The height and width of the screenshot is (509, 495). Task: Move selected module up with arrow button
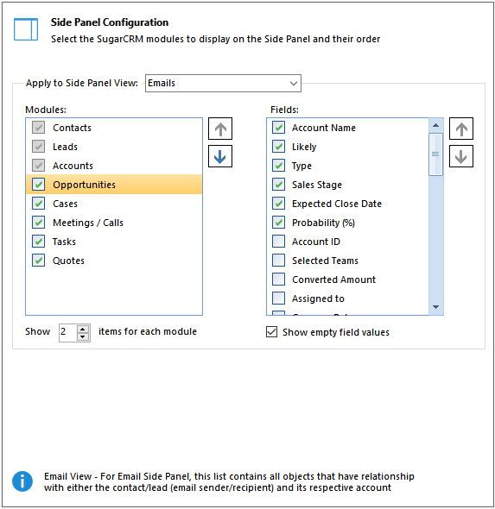pyautogui.click(x=220, y=129)
